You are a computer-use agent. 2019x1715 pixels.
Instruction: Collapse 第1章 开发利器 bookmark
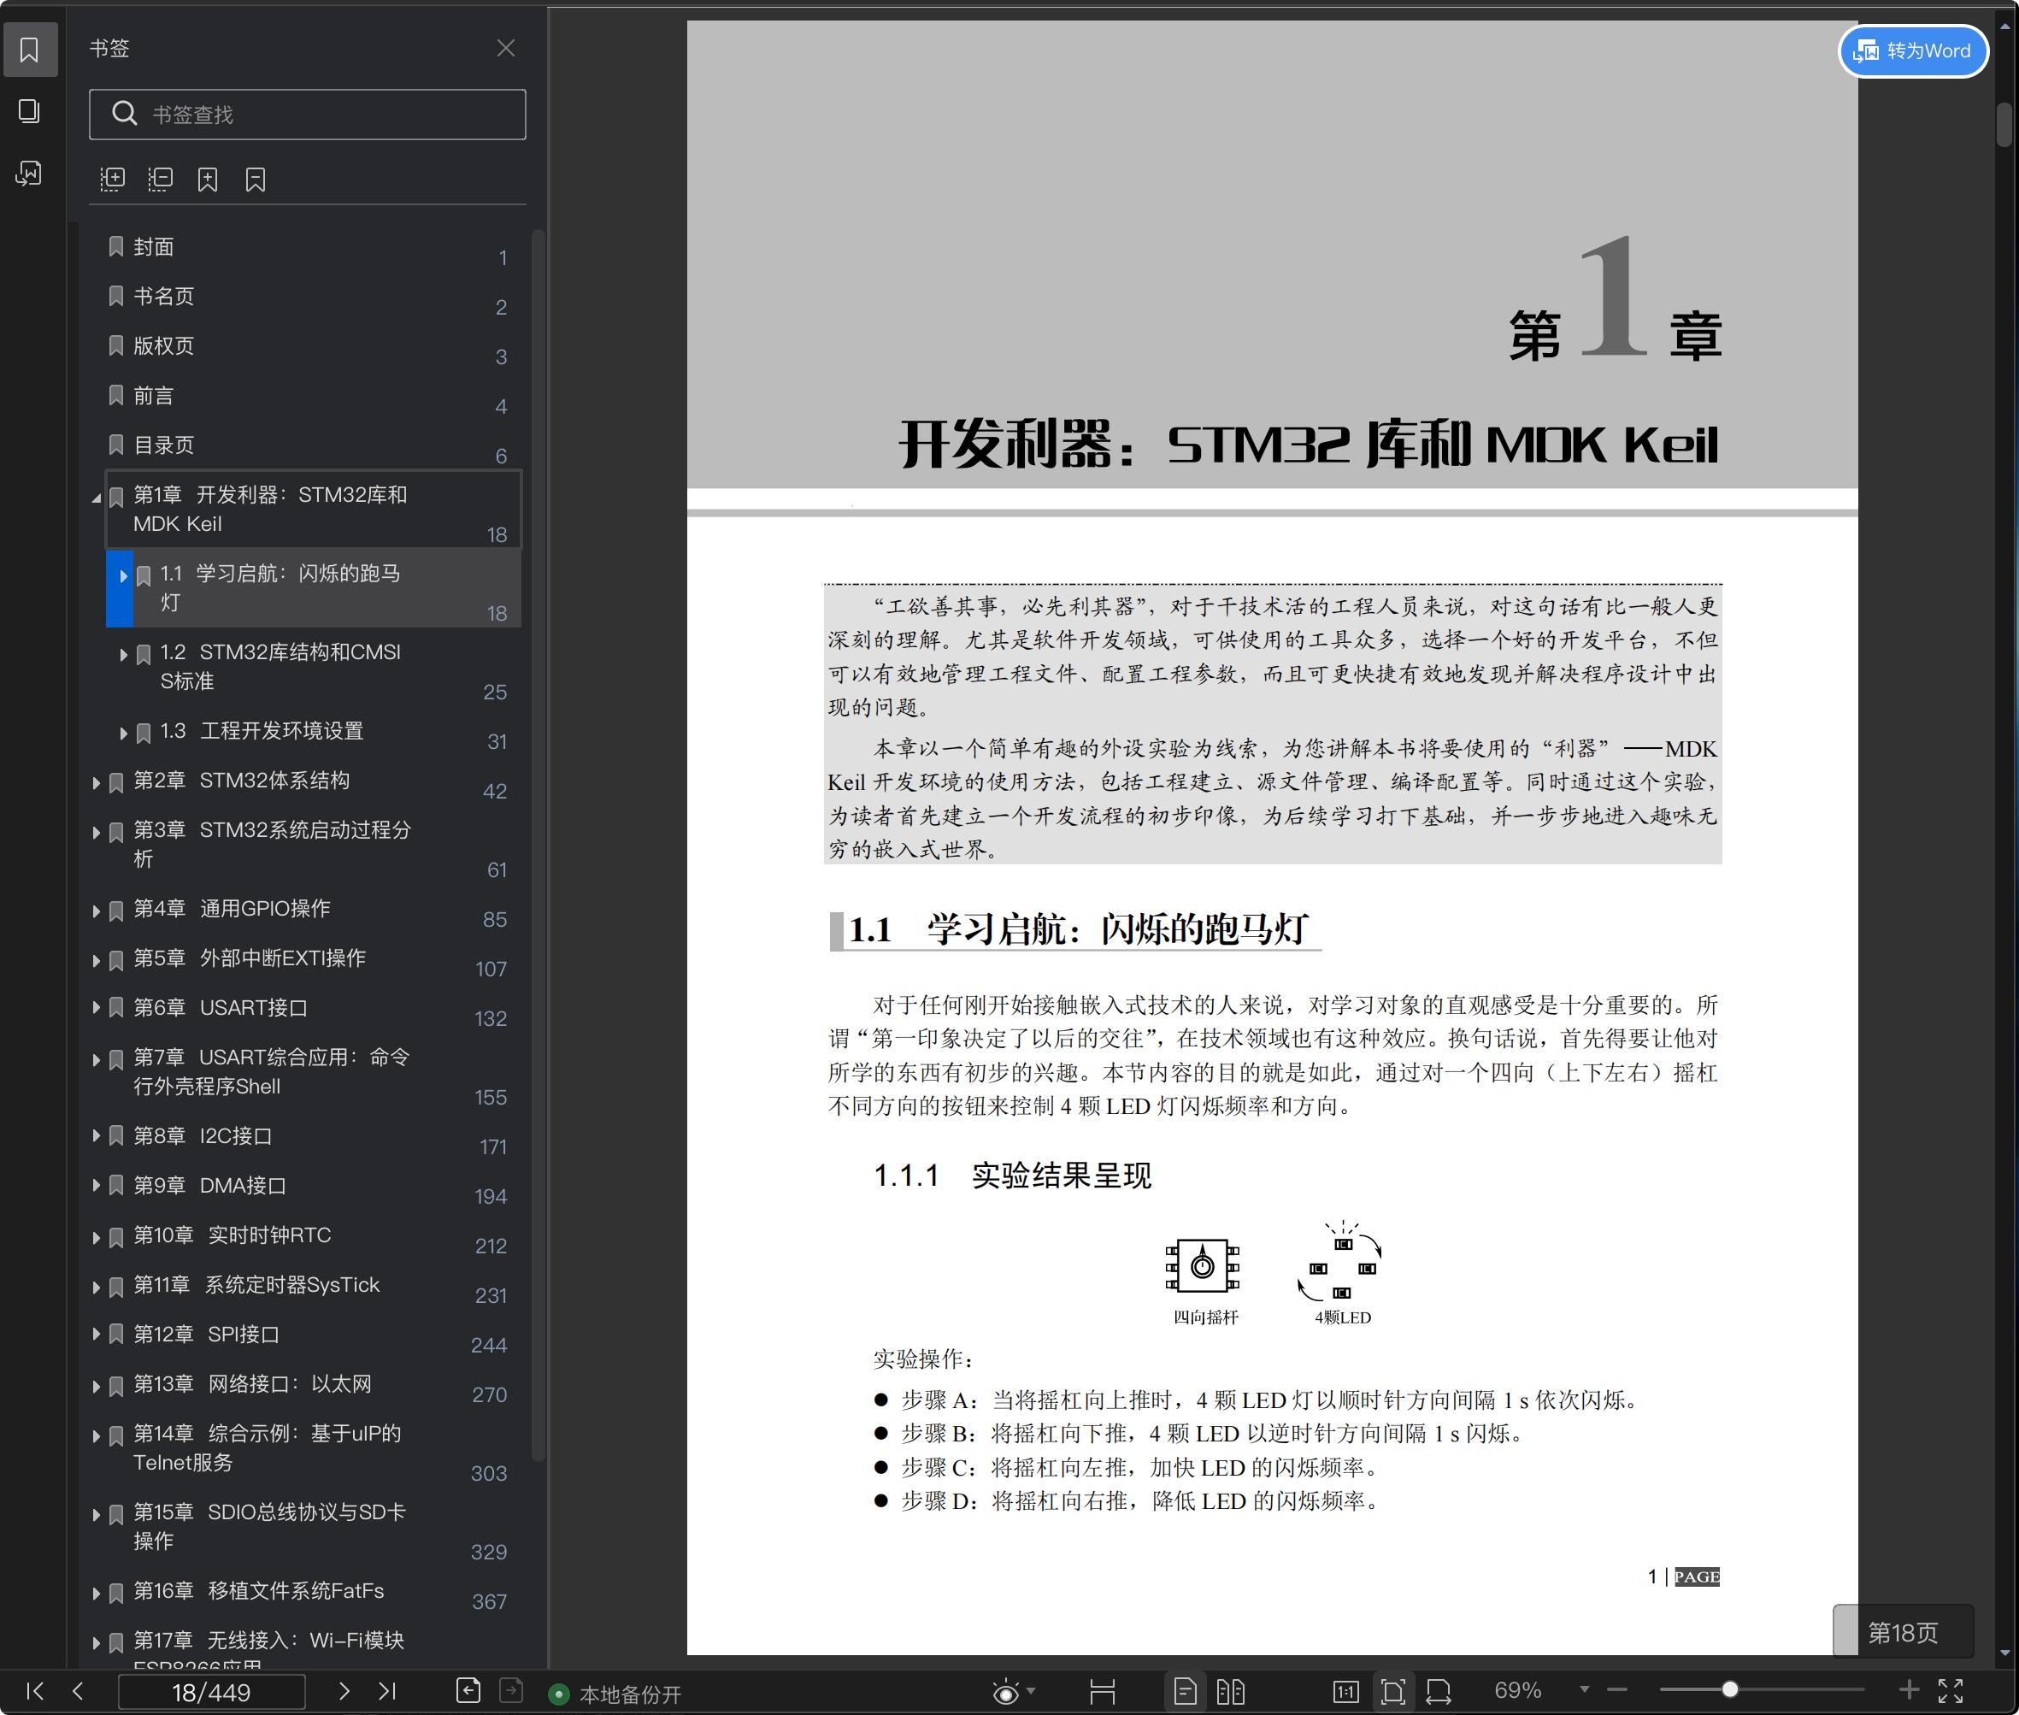tap(97, 498)
